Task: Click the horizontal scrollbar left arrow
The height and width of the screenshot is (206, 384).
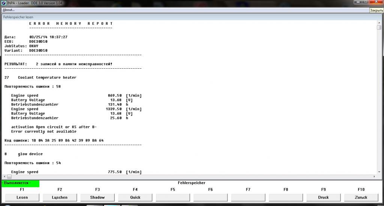Action: coord(4,177)
